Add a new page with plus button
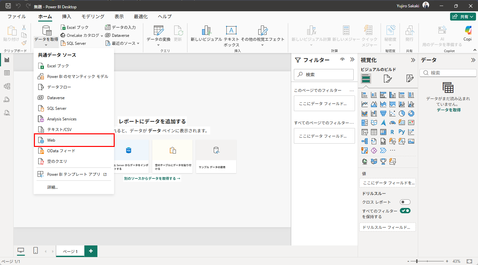This screenshot has width=478, height=265. coord(91,251)
